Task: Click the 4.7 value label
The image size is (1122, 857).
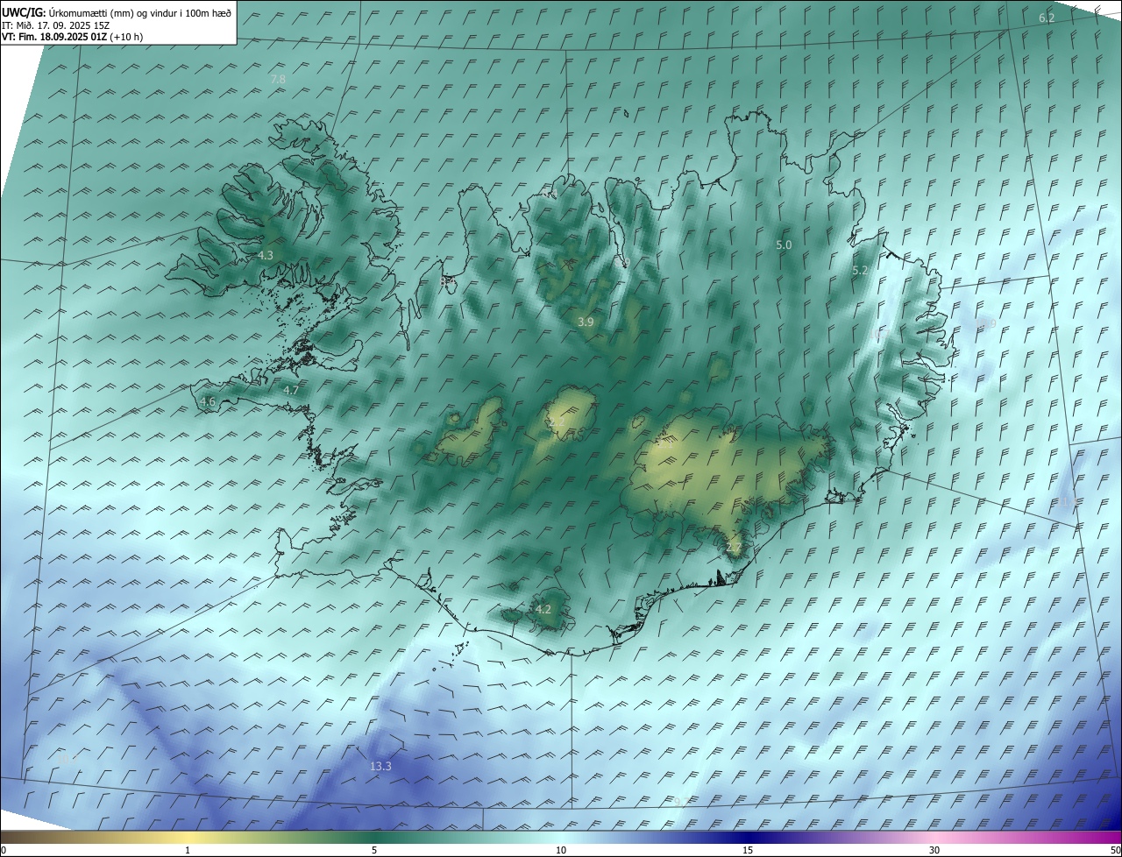Action: click(291, 390)
